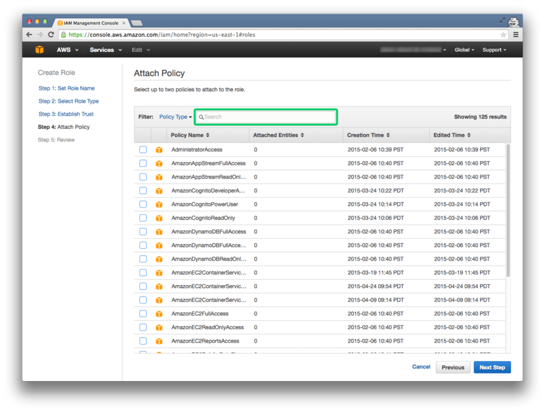Image resolution: width=545 pixels, height=412 pixels.
Task: Click the fullscreen arrows icon in title bar
Action: click(x=502, y=21)
